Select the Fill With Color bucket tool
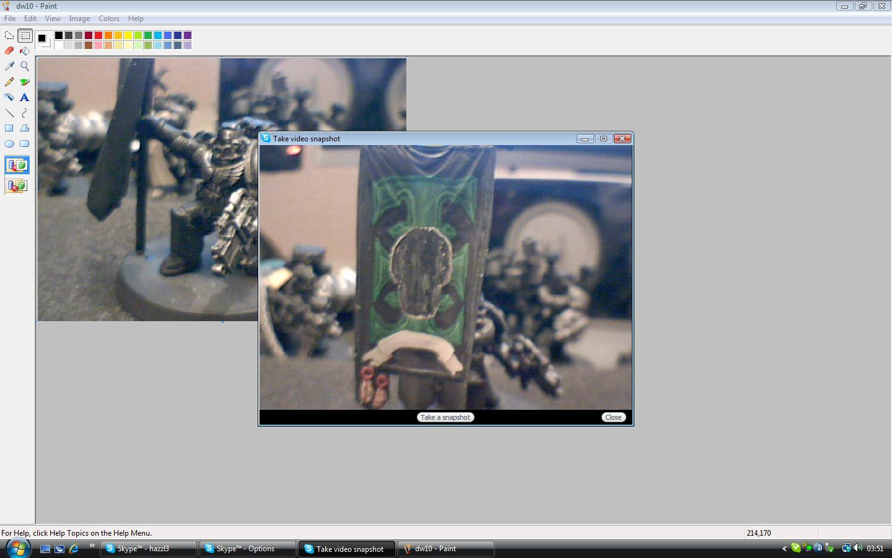892x558 pixels. pyautogui.click(x=25, y=51)
